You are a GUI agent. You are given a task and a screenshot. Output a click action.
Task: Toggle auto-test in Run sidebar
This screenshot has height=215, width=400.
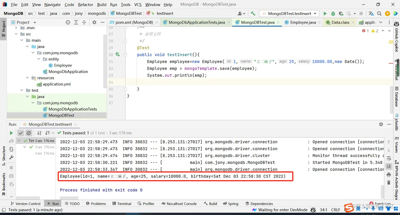click(x=11, y=149)
